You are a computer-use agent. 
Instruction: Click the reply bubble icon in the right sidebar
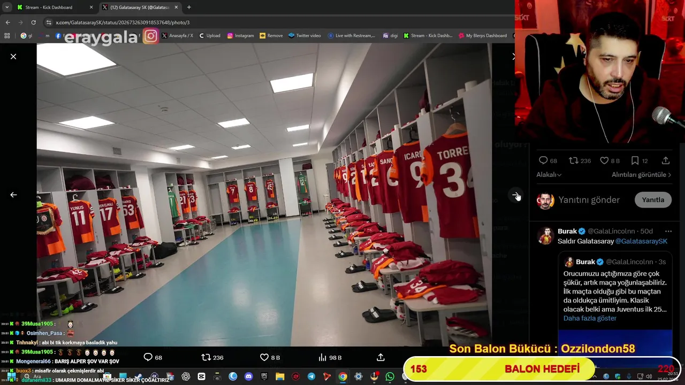click(x=543, y=160)
